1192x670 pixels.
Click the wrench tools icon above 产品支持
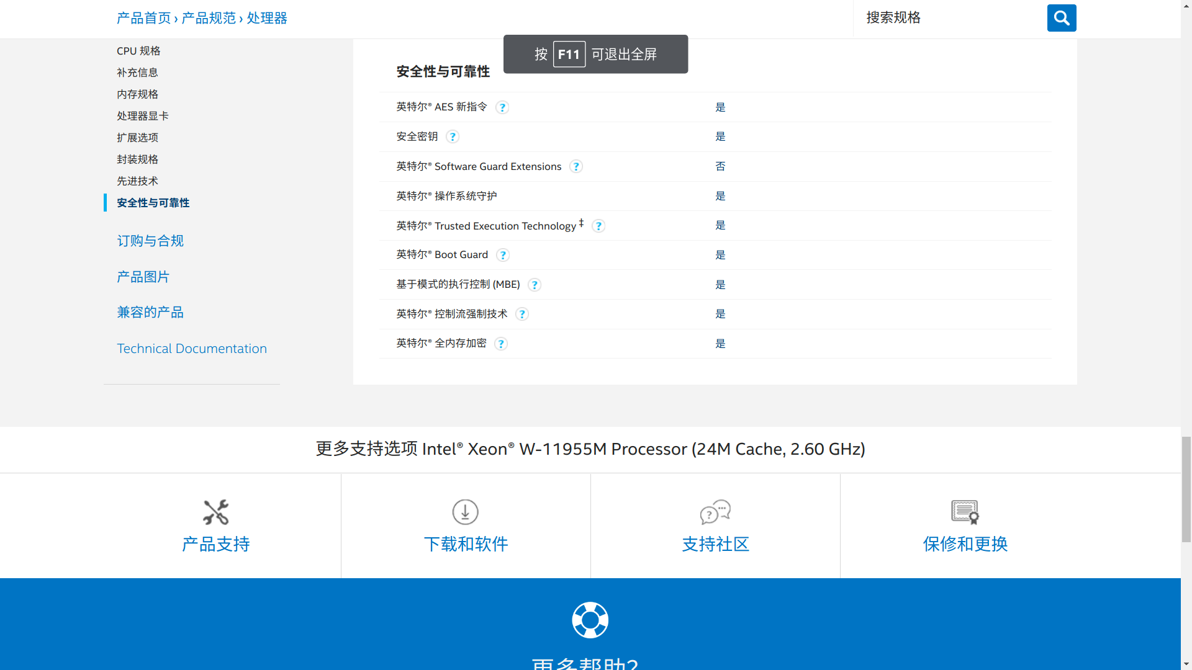216,512
